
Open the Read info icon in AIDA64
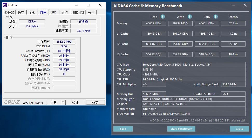163,17
